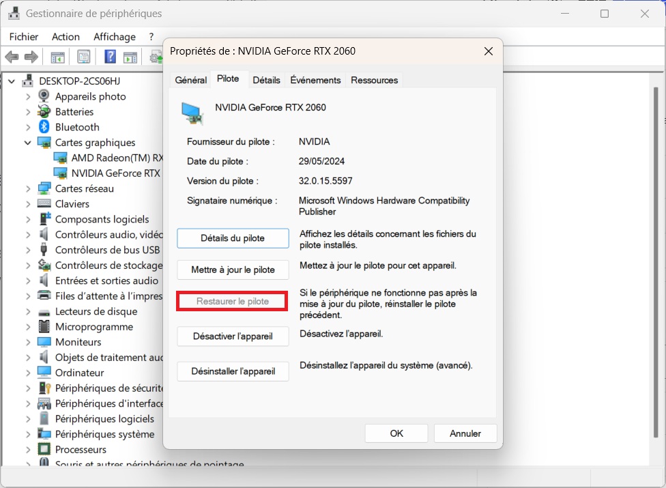This screenshot has height=488, width=666.
Task: Click Désactiver l'appareil button
Action: click(233, 336)
